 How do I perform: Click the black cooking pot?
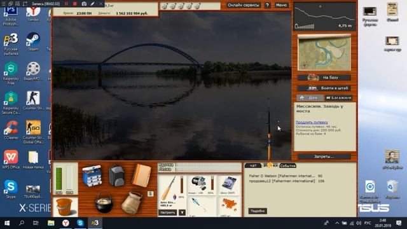tap(104, 202)
